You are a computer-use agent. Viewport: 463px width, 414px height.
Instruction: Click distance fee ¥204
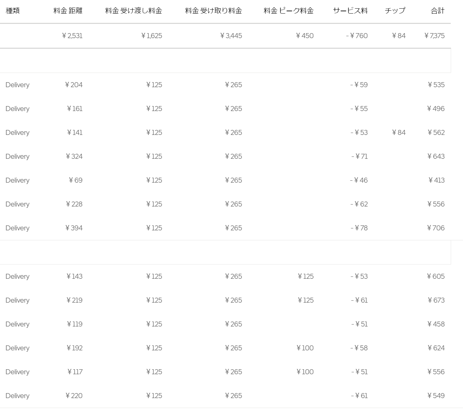[74, 85]
